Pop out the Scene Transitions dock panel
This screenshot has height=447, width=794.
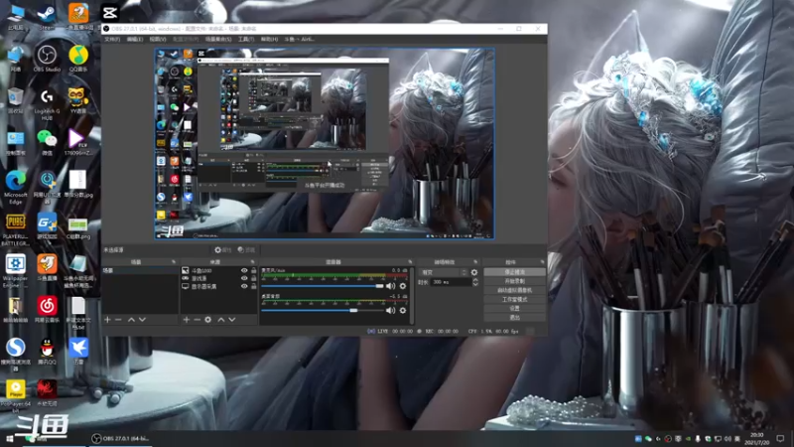click(475, 262)
